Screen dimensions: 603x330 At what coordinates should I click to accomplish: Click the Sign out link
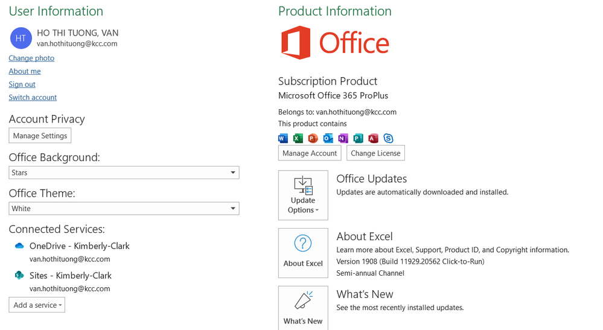22,84
